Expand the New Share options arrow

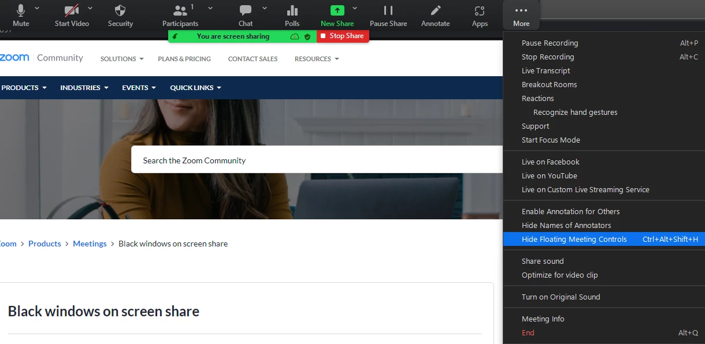point(355,8)
